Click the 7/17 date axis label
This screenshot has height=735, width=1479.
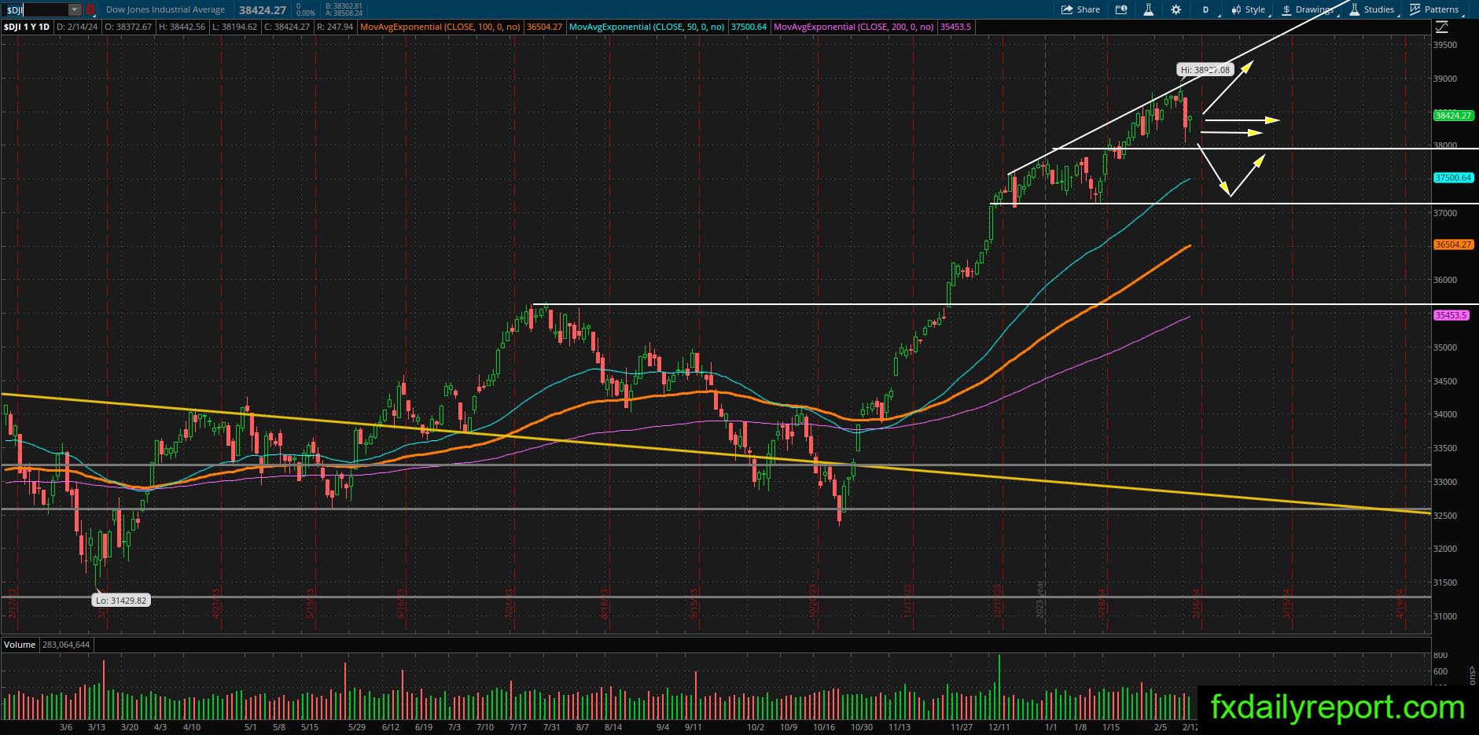tap(518, 727)
